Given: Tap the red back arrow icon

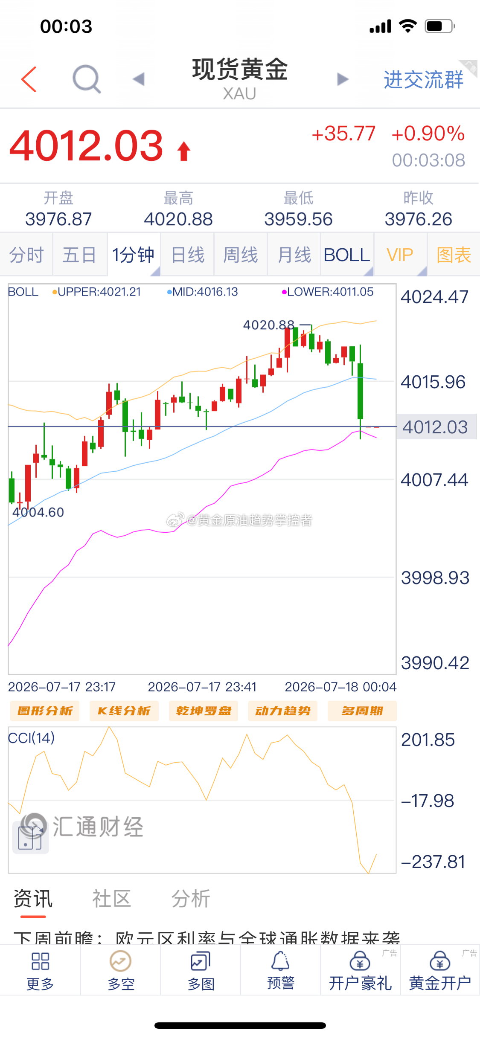Looking at the screenshot, I should tap(29, 79).
